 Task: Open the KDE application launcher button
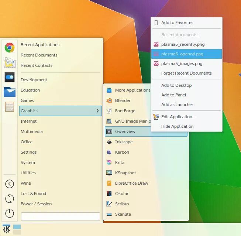pos(6,229)
